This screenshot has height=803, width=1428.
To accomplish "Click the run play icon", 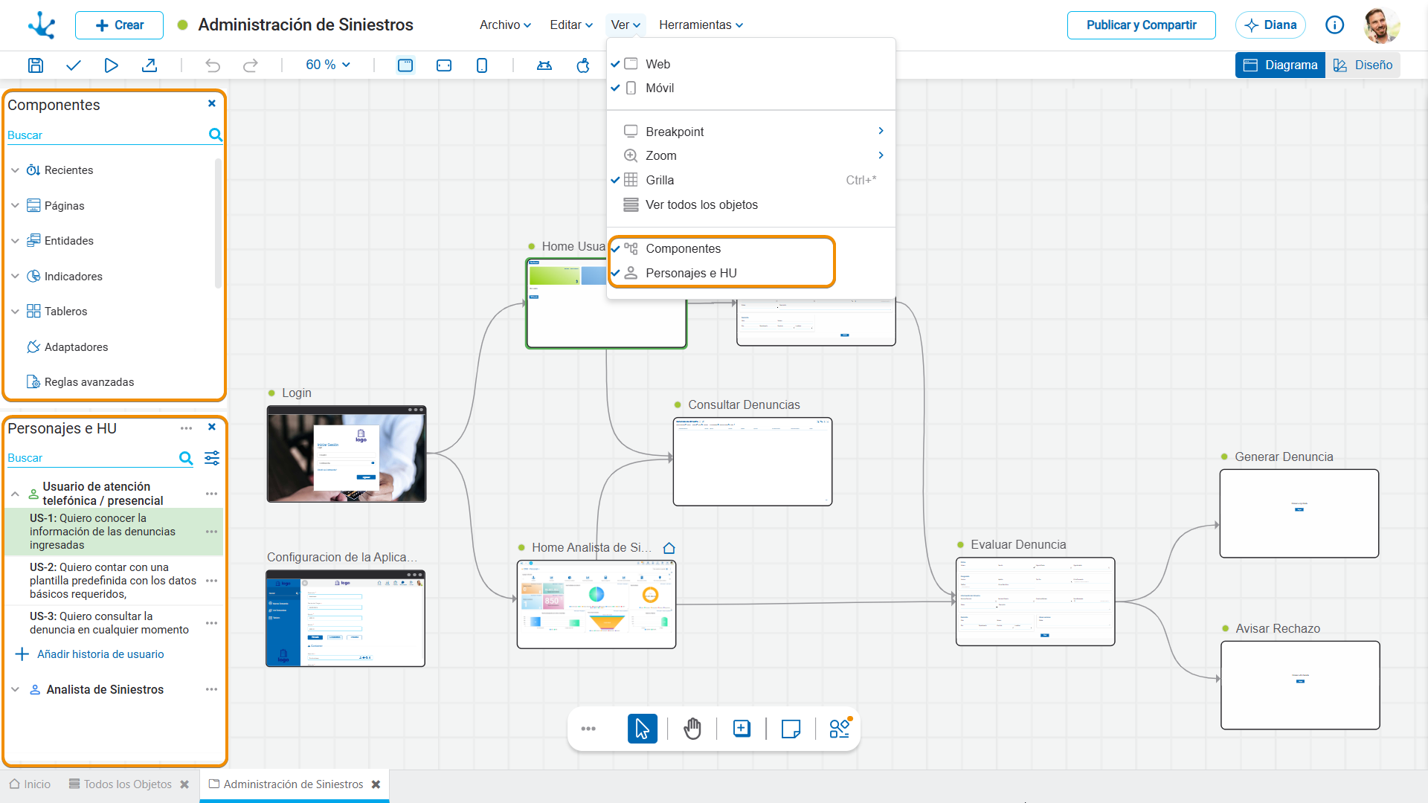I will click(x=111, y=65).
